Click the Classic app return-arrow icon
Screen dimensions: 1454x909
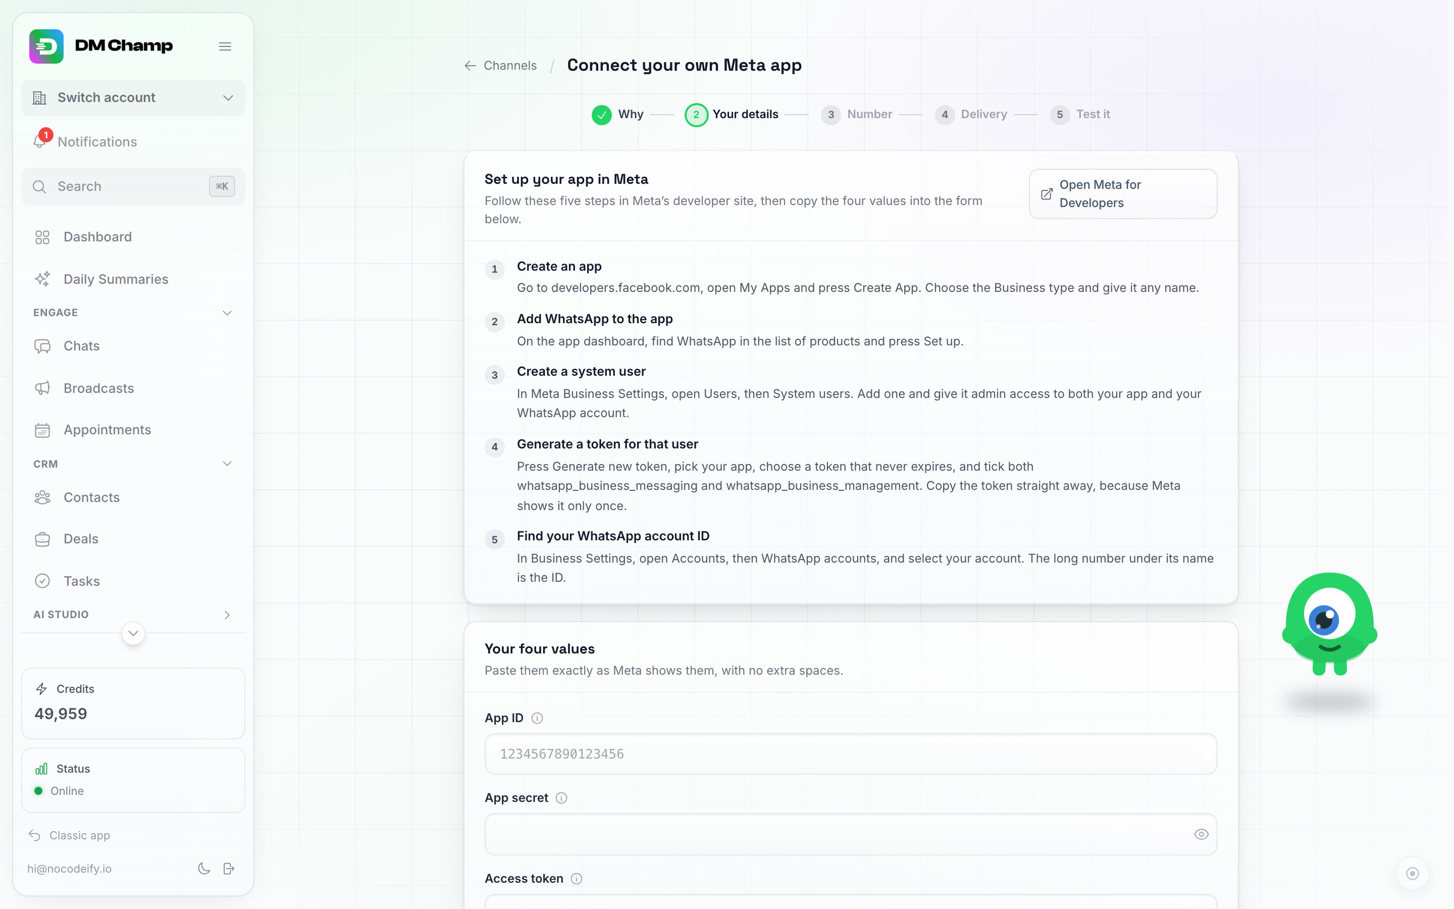point(34,836)
